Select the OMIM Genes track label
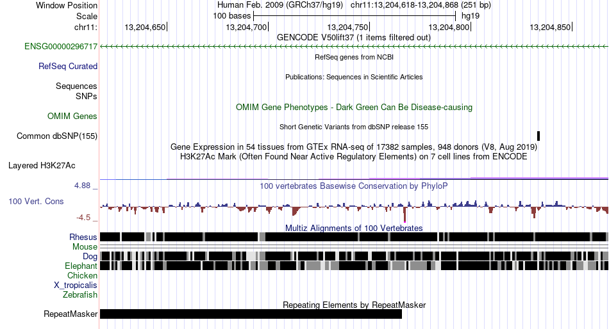Image resolution: width=609 pixels, height=329 pixels. pyautogui.click(x=72, y=116)
